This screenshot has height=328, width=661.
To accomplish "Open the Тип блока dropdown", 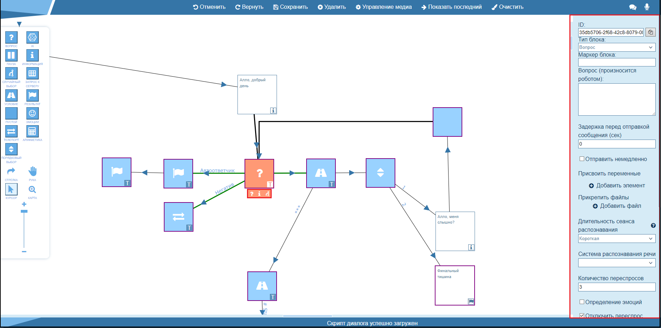I will coord(617,47).
